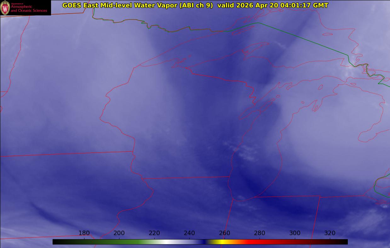
Task: Click the UW crest logo icon
Action: point(5,8)
